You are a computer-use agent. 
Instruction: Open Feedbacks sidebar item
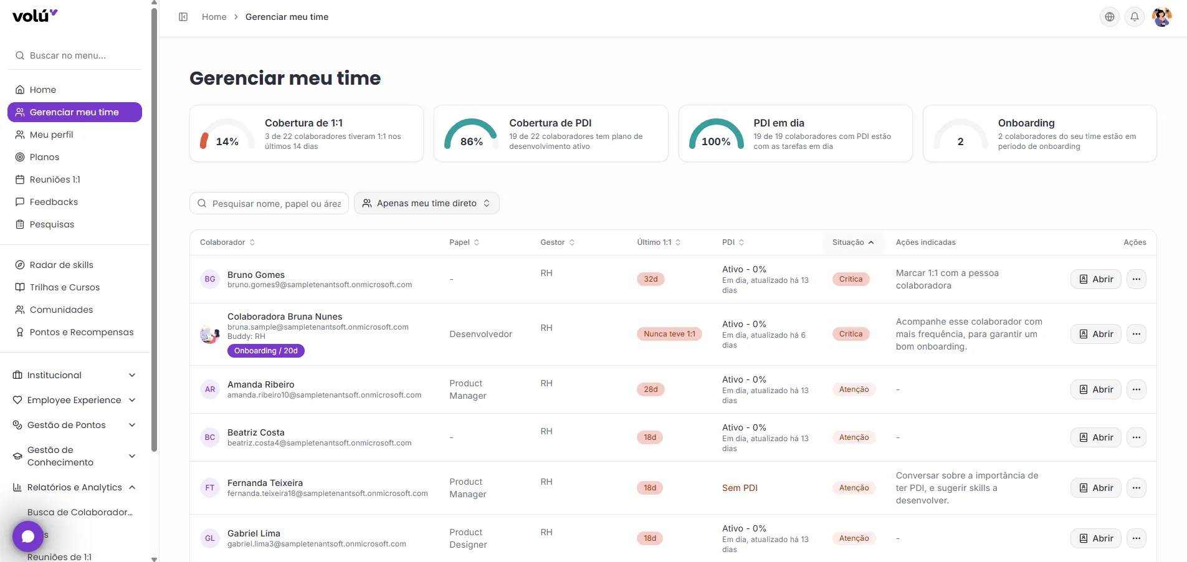pos(75,202)
